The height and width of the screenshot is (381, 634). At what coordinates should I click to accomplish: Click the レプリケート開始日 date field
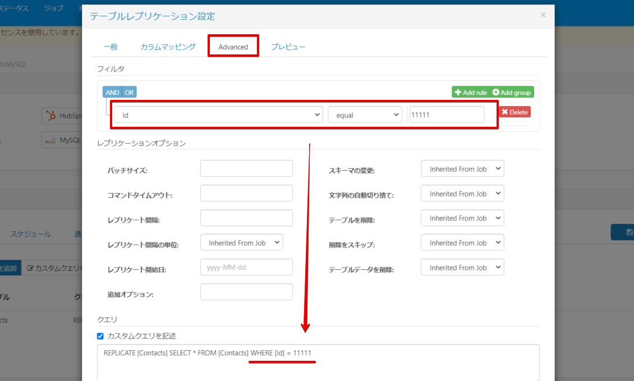tap(246, 267)
